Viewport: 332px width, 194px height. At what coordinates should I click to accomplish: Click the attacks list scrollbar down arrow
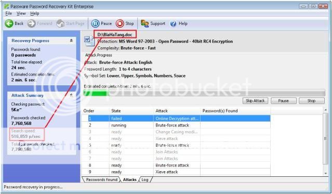tap(326, 173)
